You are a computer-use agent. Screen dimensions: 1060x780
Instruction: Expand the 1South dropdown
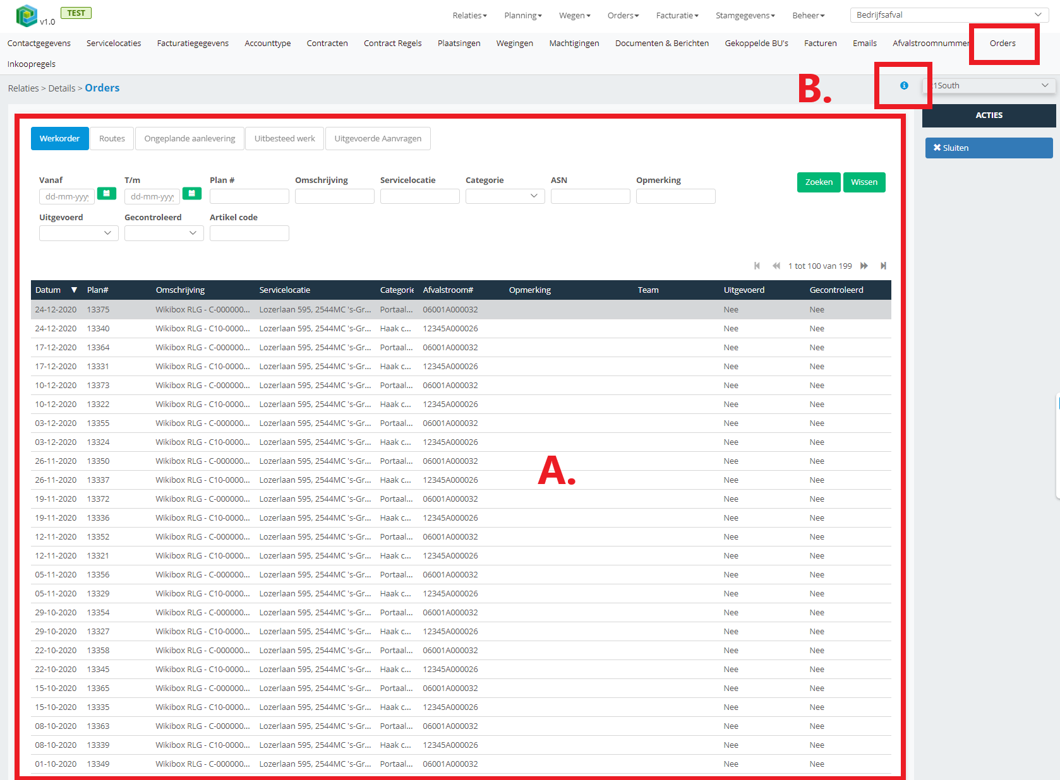click(x=989, y=85)
